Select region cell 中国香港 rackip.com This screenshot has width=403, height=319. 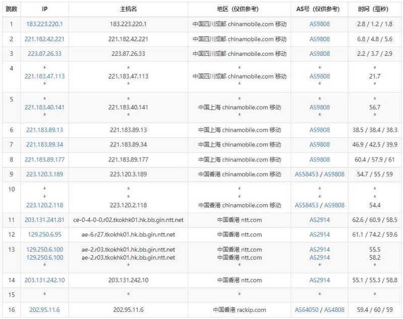(239, 310)
